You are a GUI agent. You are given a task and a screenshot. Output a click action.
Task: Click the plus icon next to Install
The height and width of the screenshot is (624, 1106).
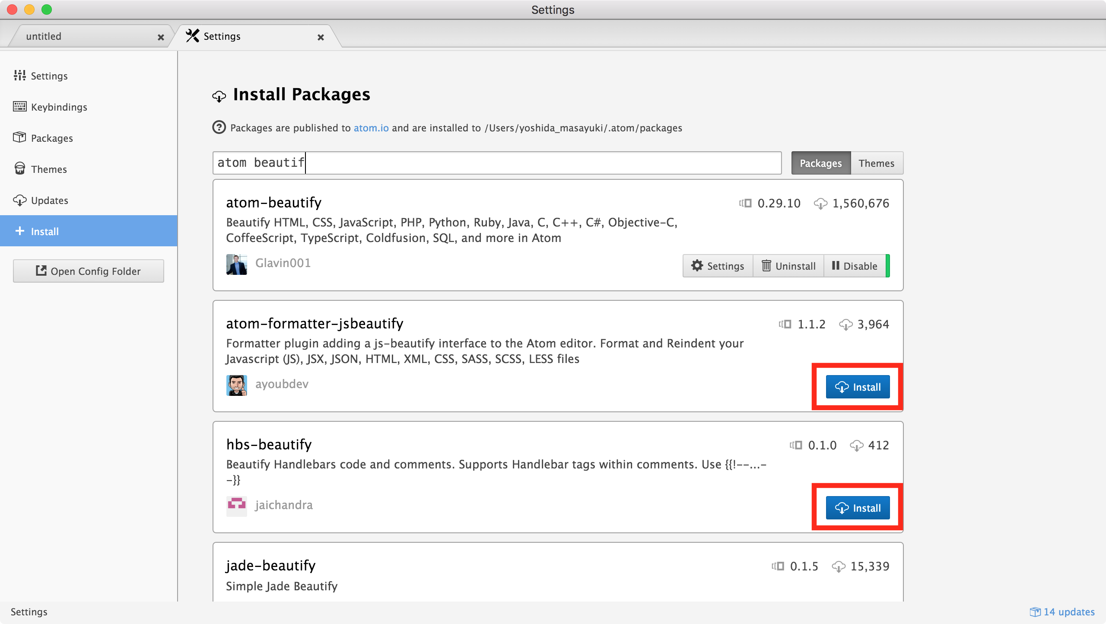pyautogui.click(x=20, y=231)
